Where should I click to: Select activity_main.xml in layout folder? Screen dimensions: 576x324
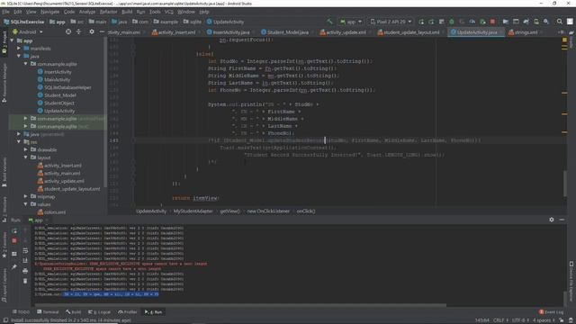[x=58, y=173]
